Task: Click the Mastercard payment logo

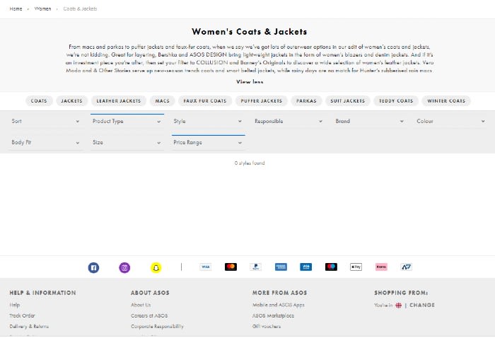Action: (231, 267)
